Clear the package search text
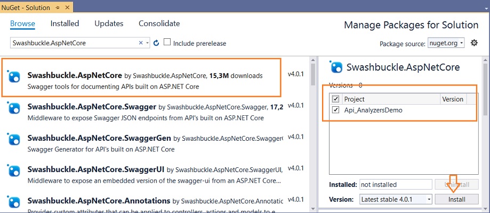This screenshot has width=490, height=213. coord(141,43)
